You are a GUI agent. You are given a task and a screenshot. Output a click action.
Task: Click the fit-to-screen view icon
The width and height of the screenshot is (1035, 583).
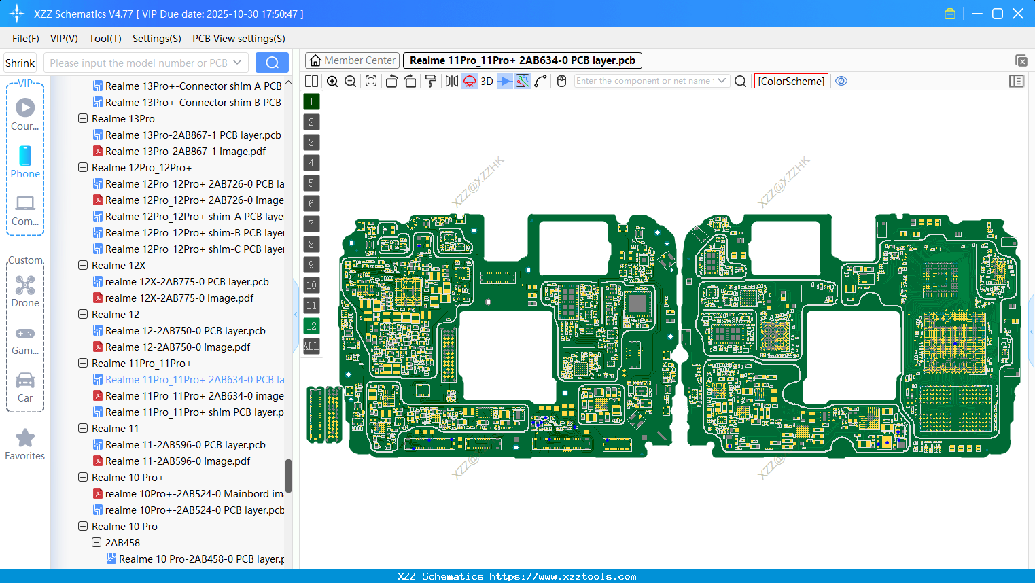point(371,82)
